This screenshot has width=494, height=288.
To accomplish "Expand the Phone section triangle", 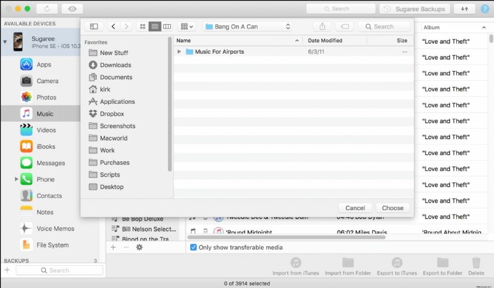I will click(17, 179).
